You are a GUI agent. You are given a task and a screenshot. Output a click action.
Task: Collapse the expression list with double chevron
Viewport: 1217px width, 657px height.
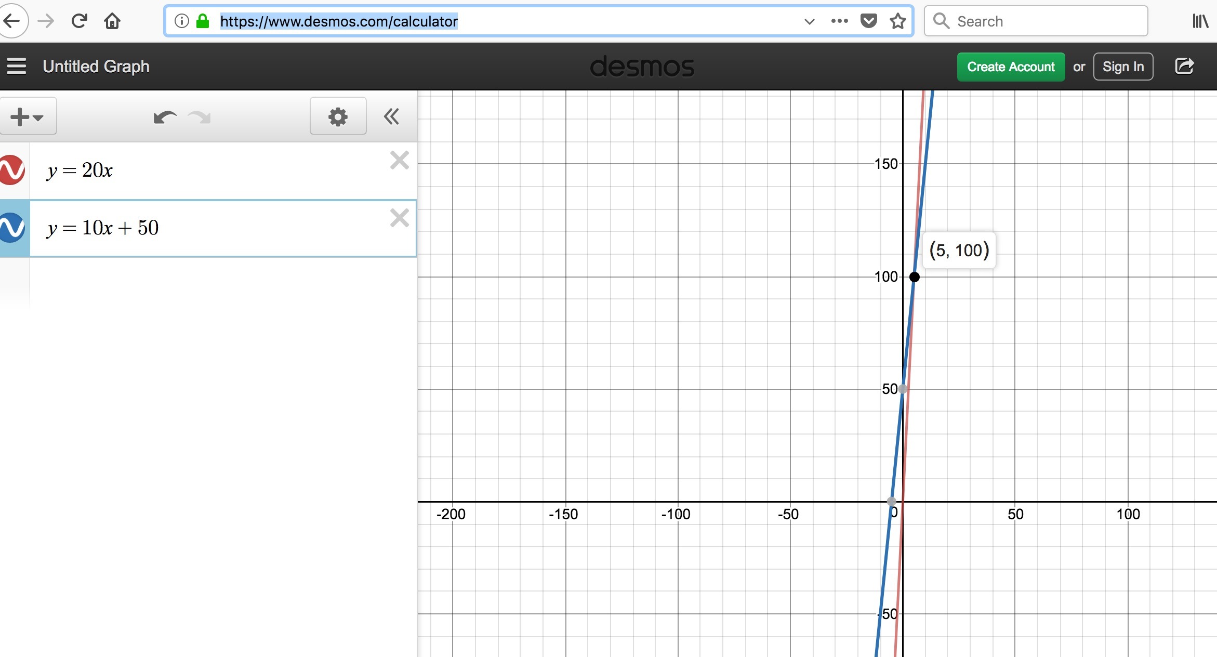tap(391, 116)
